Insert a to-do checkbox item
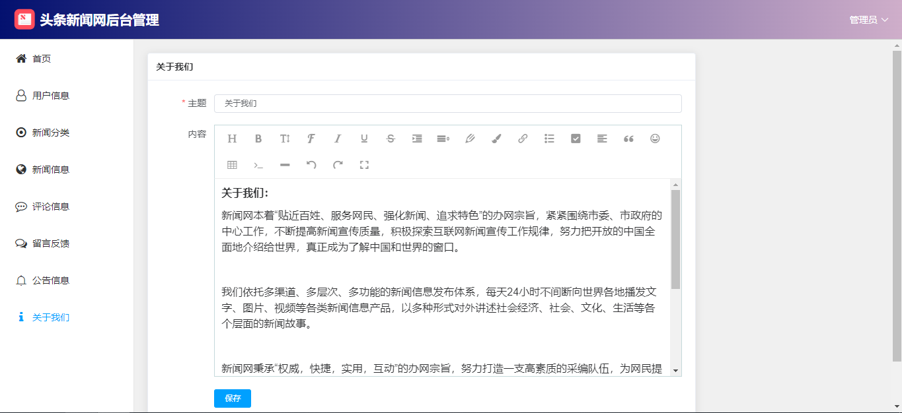The image size is (902, 413). (x=576, y=139)
